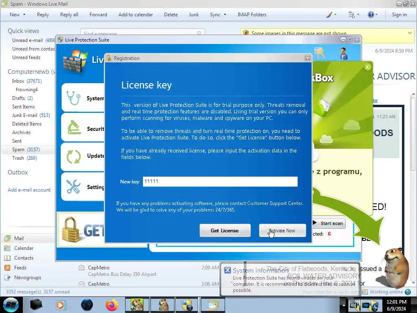This screenshot has height=313, width=417.
Task: Select Unread from contacts quick view
Action: [x=33, y=49]
